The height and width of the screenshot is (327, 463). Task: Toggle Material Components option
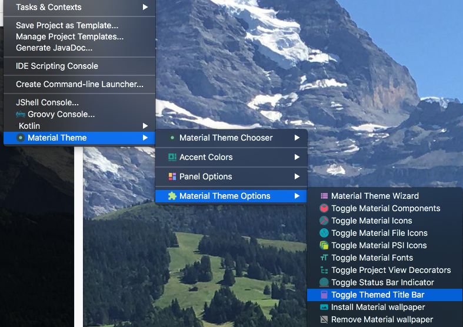click(385, 208)
